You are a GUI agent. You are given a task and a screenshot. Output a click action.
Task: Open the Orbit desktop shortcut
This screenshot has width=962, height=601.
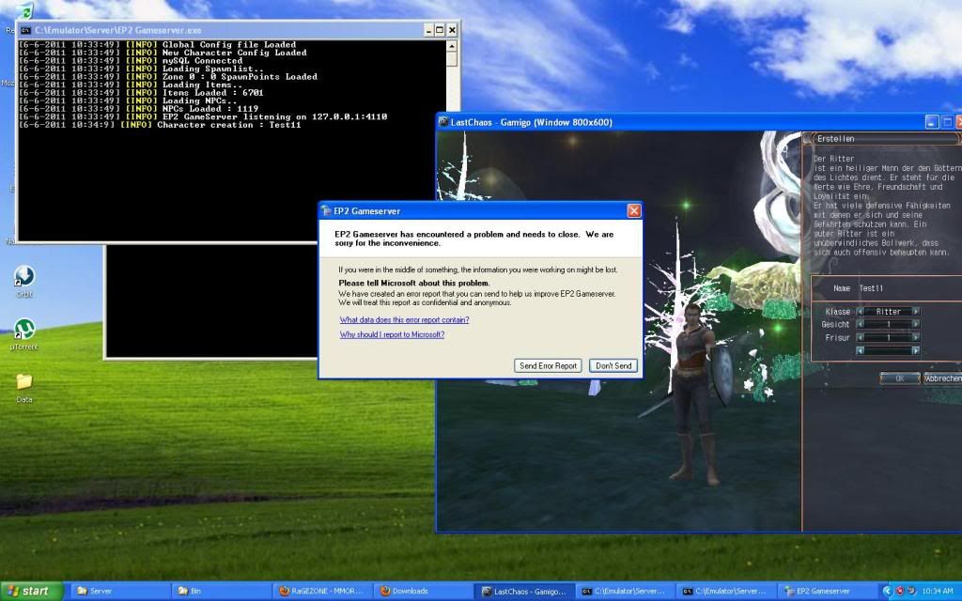pos(23,281)
